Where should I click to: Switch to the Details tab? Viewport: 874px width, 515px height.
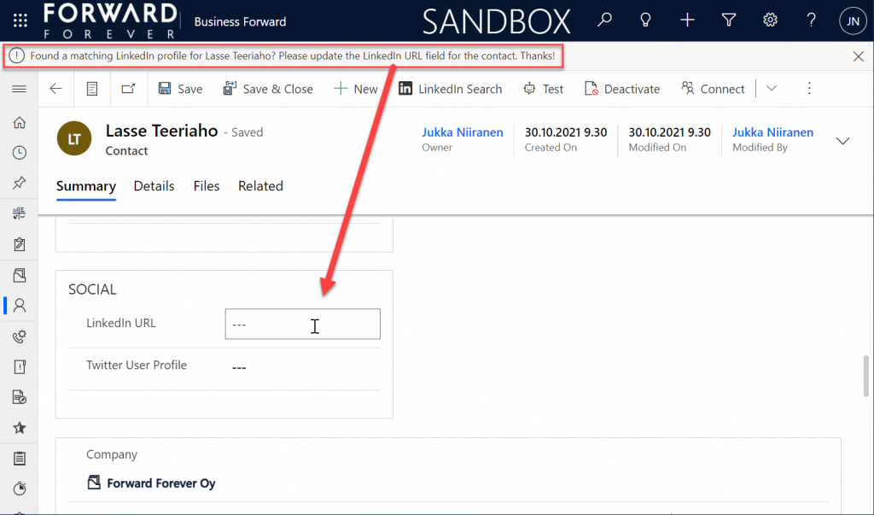tap(154, 186)
